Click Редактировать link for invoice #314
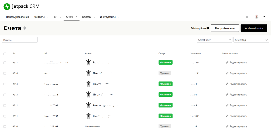This screenshot has width=271, height=128. (238, 84)
